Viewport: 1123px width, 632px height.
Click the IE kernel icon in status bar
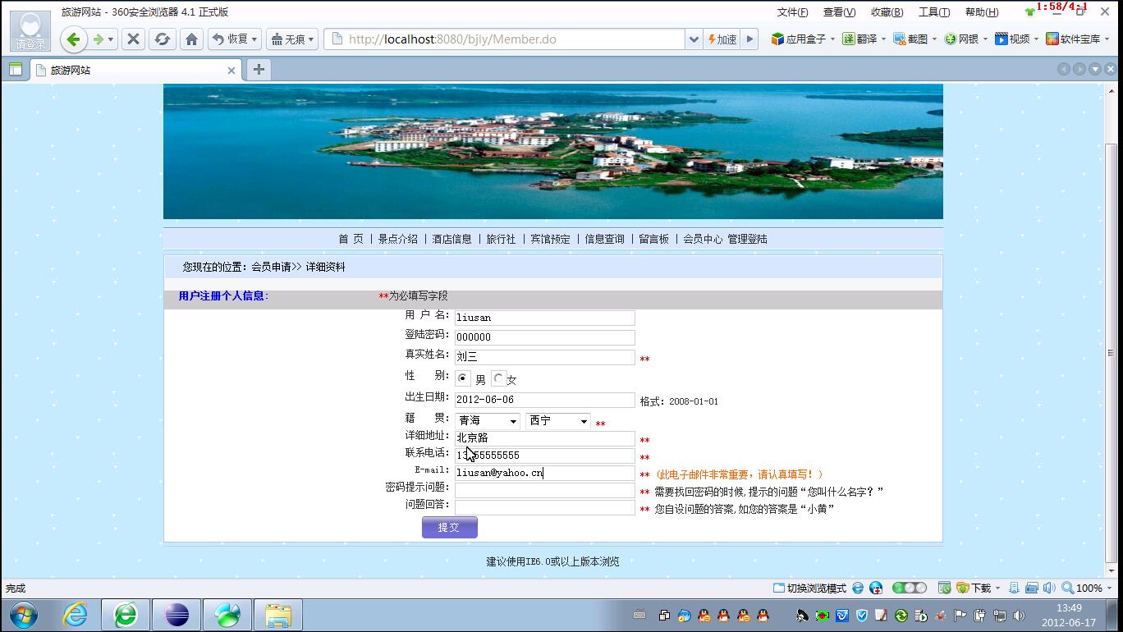coord(858,588)
